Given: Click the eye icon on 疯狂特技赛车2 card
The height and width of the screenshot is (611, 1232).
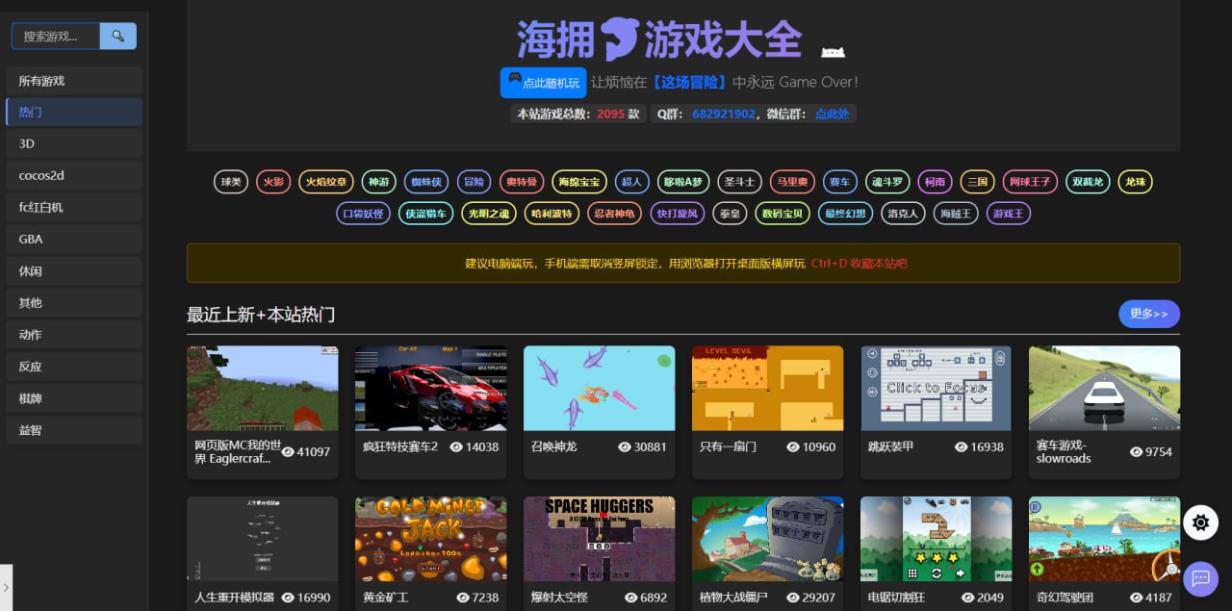Looking at the screenshot, I should coord(455,447).
